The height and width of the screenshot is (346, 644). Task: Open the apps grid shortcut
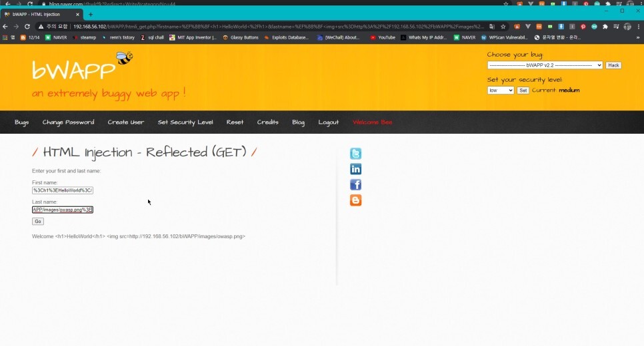[5, 37]
